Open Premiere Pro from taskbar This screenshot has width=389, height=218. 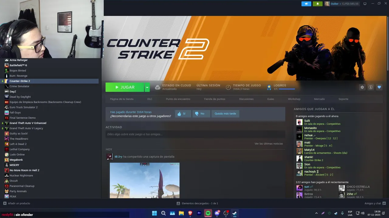(x=199, y=213)
